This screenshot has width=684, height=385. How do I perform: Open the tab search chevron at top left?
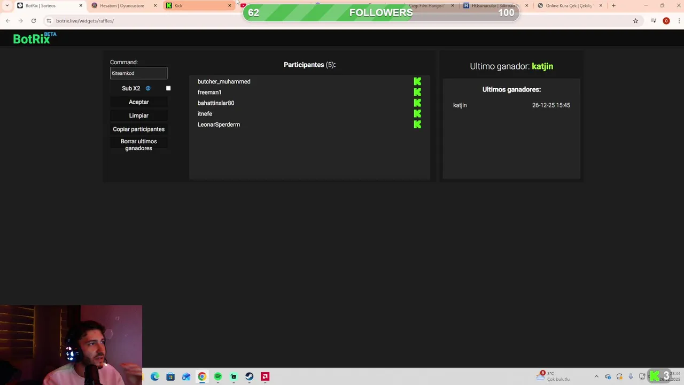(6, 5)
